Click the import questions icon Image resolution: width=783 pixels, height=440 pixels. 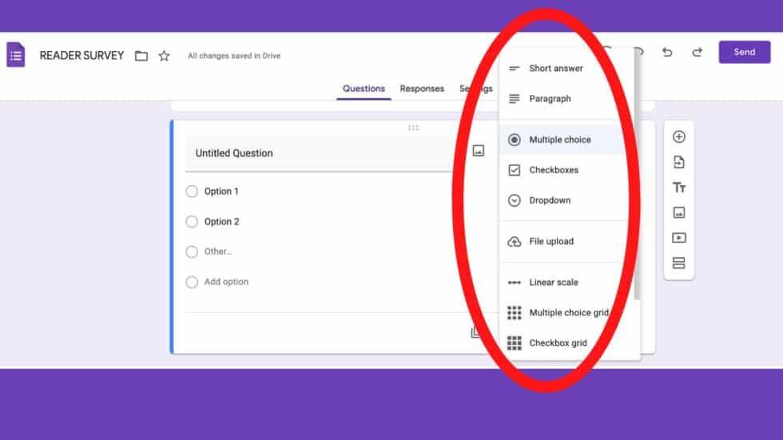tap(679, 163)
